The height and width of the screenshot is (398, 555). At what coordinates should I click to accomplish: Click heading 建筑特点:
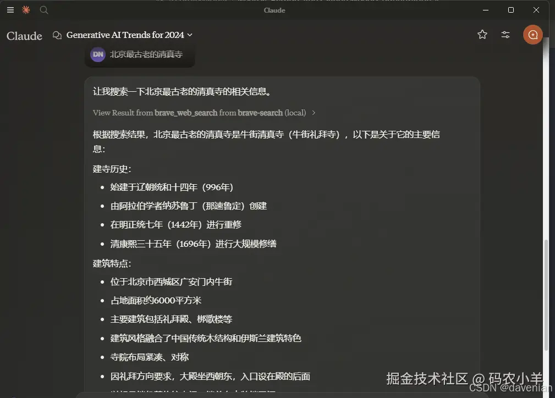112,263
